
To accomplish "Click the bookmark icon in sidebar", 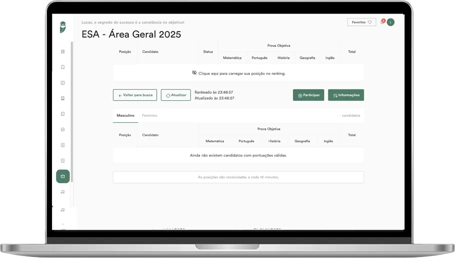I will click(62, 67).
